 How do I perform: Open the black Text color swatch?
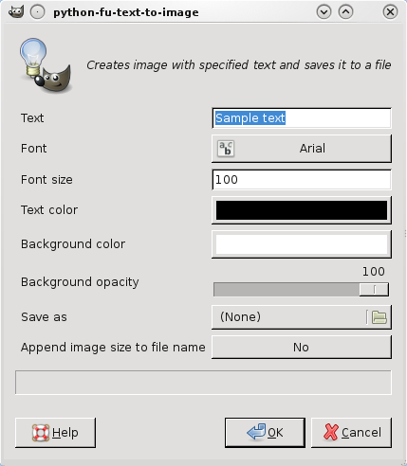302,210
